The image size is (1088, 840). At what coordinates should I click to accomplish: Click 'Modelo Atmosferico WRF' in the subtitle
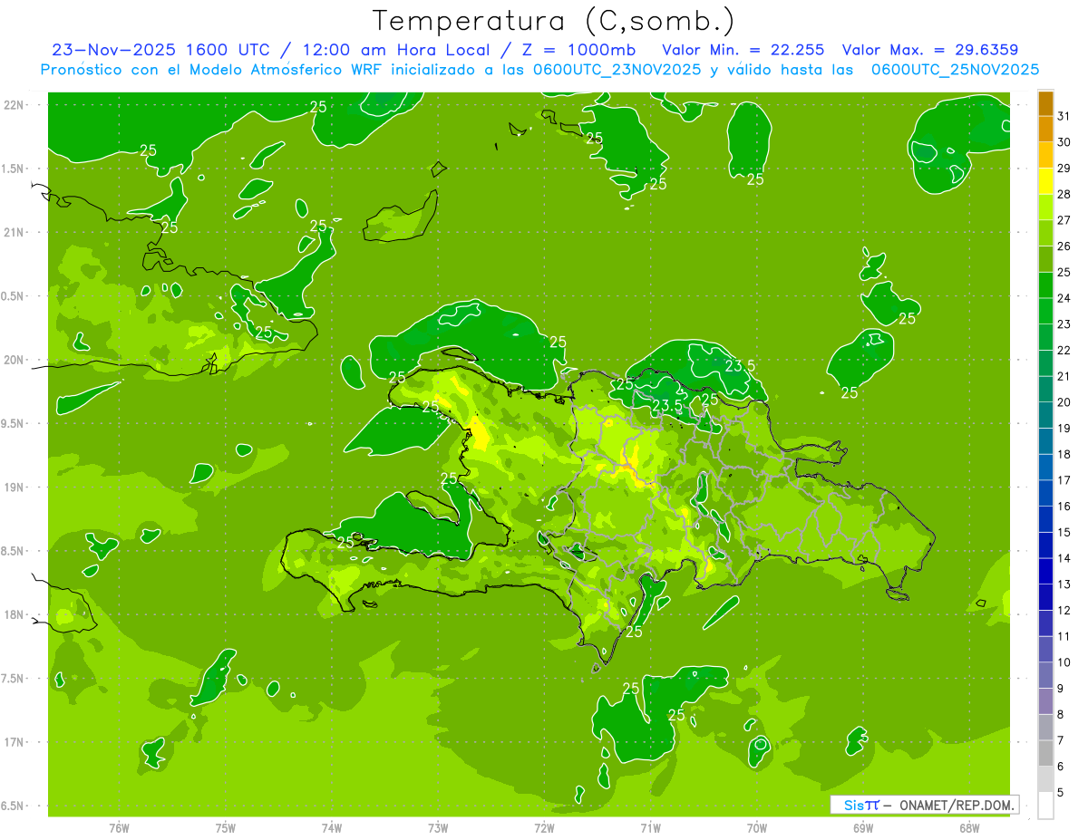pos(284,70)
